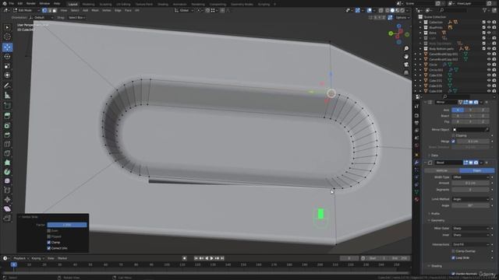
Task: Open the Select Box drag dropdown
Action: pyautogui.click(x=76, y=17)
